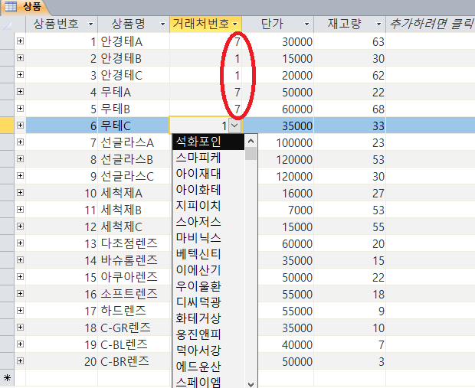Image resolution: width=475 pixels, height=388 pixels.
Task: Click the new record asterisk row selector
Action: pyautogui.click(x=8, y=377)
